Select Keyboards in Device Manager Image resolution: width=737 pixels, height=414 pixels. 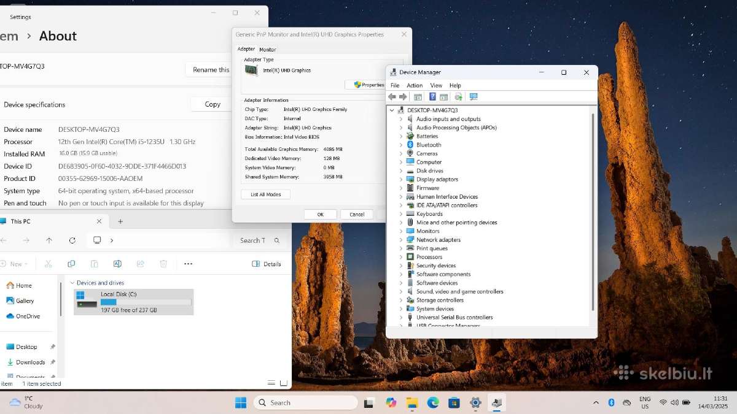pos(429,214)
